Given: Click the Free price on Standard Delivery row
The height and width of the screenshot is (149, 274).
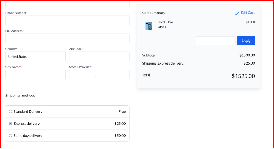Looking at the screenshot, I should 122,112.
